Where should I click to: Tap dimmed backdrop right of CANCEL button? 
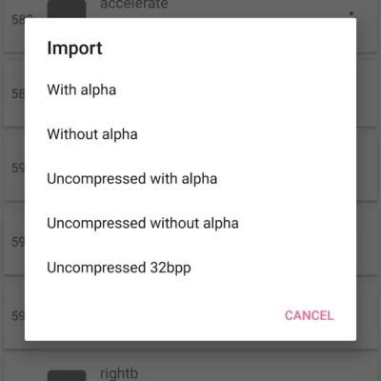point(369,315)
